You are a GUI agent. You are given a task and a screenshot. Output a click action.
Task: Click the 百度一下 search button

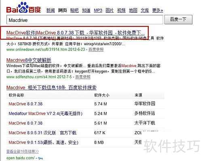click(178, 20)
